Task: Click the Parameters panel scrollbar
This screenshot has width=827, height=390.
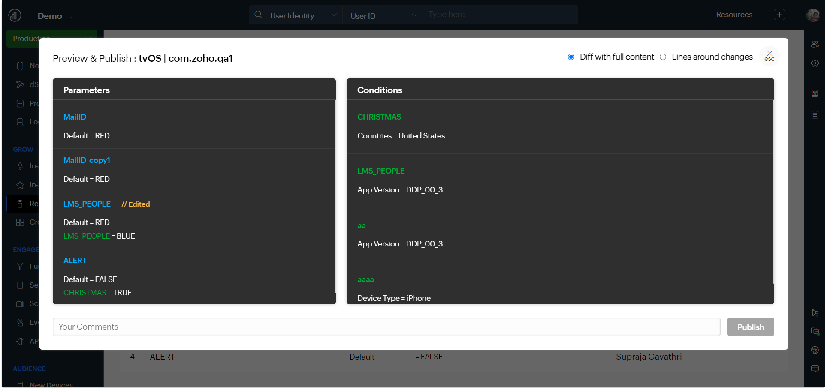Action: point(335,197)
